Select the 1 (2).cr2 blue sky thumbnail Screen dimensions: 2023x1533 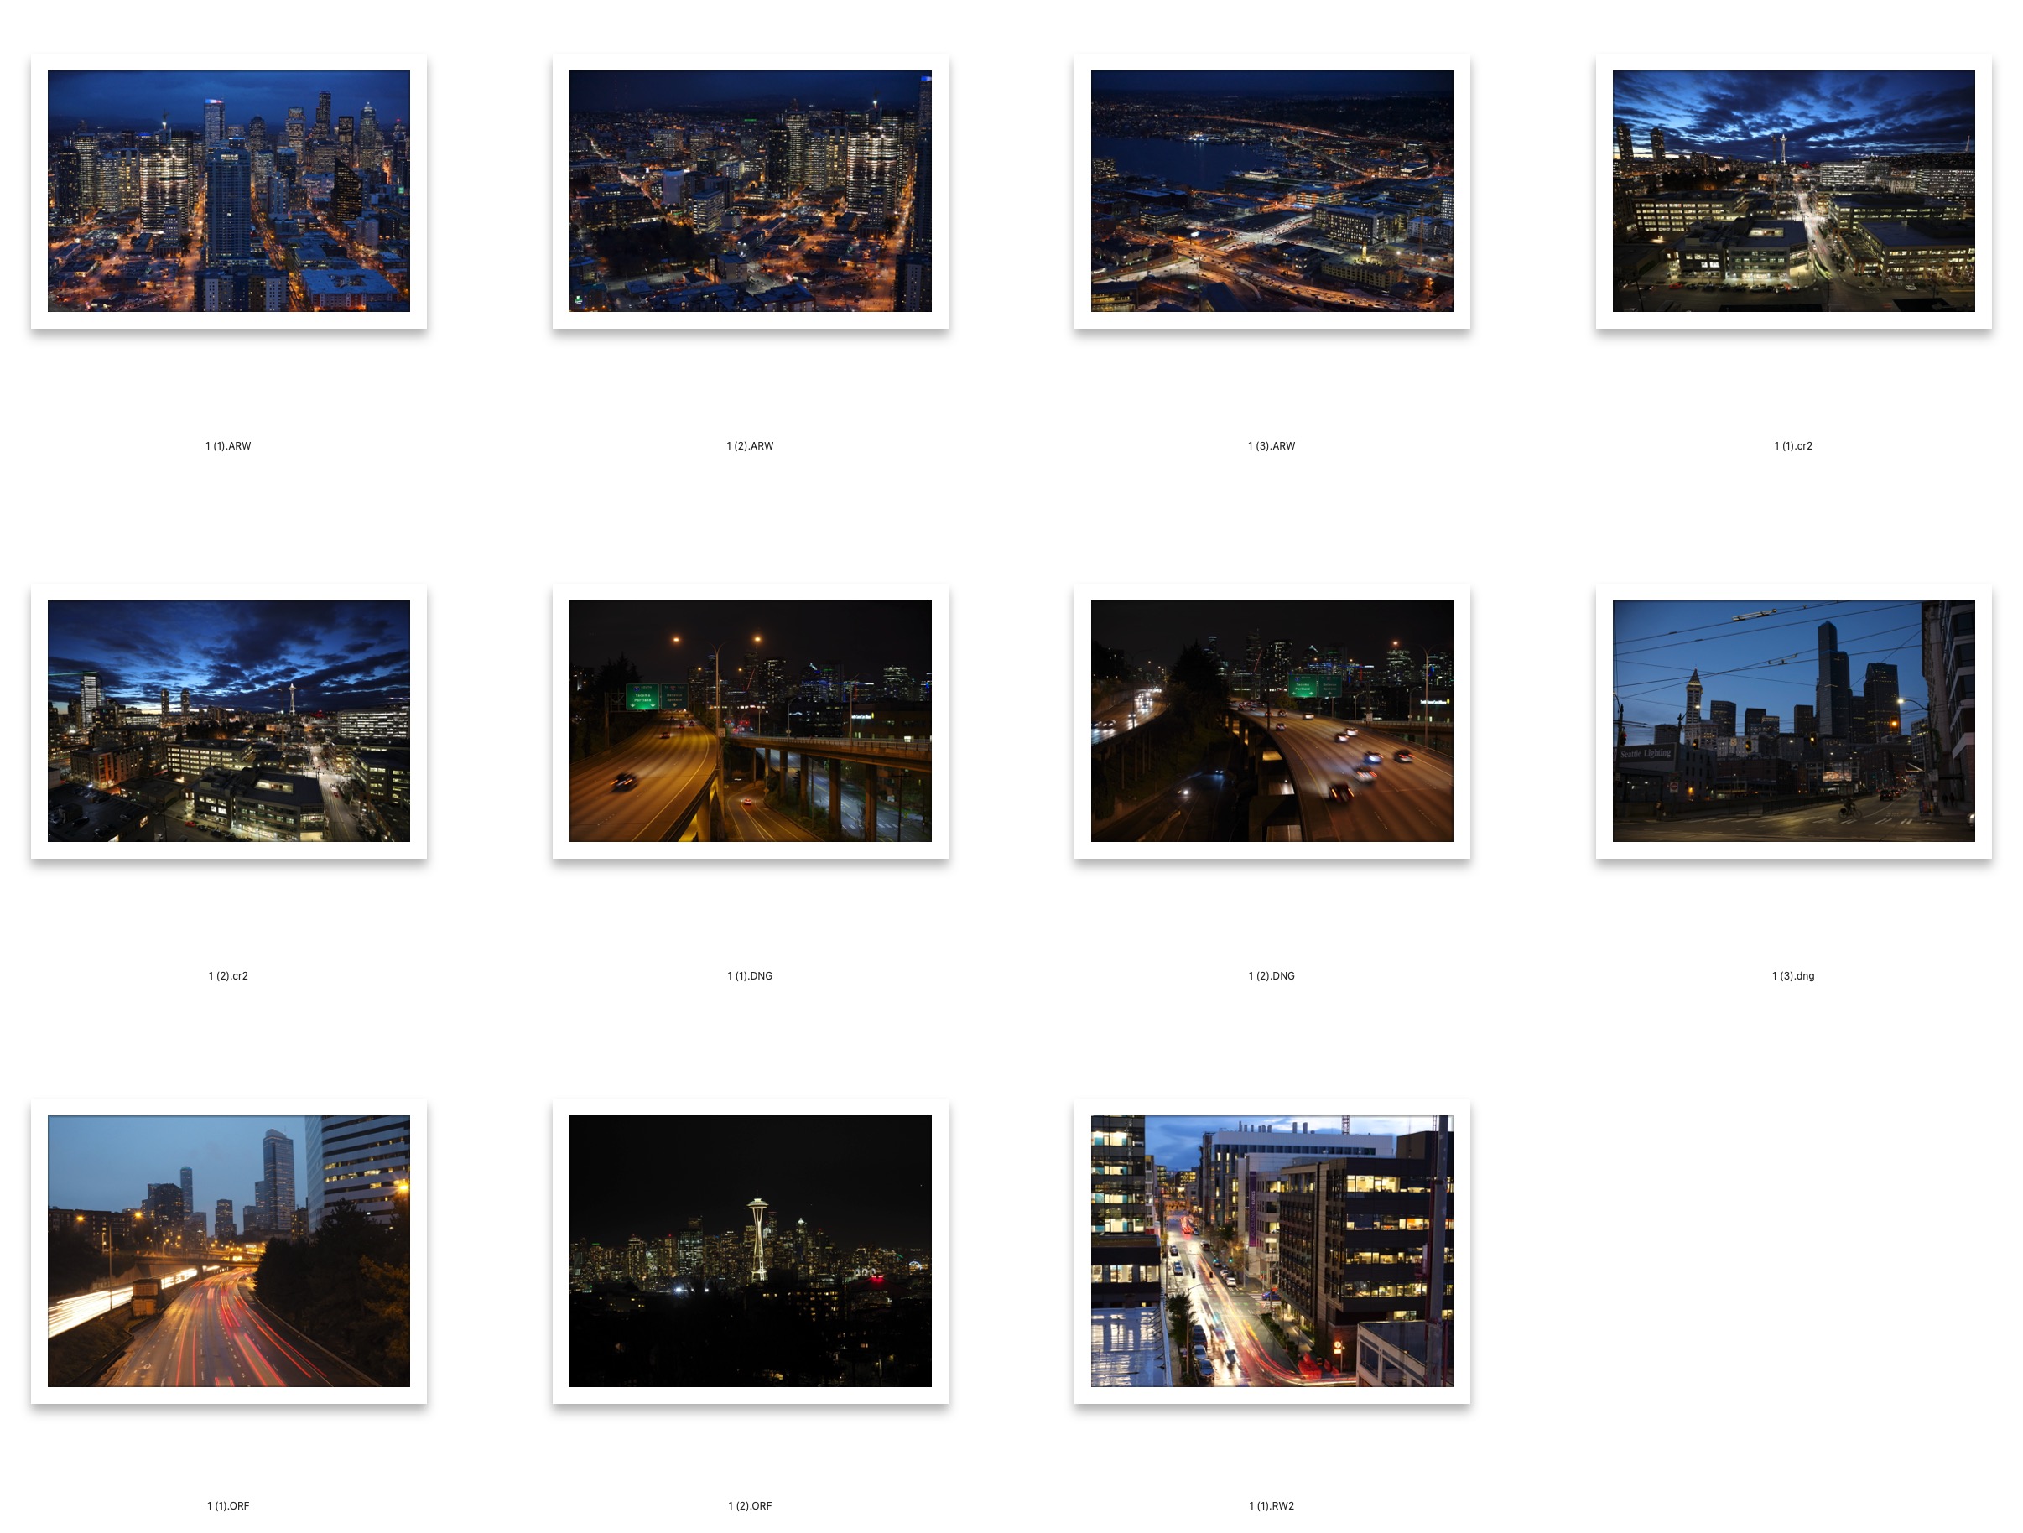(x=229, y=720)
